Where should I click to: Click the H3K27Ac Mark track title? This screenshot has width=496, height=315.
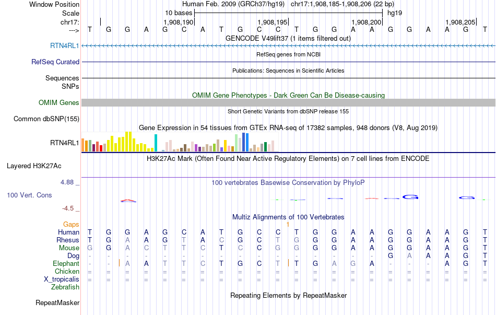tap(288, 158)
